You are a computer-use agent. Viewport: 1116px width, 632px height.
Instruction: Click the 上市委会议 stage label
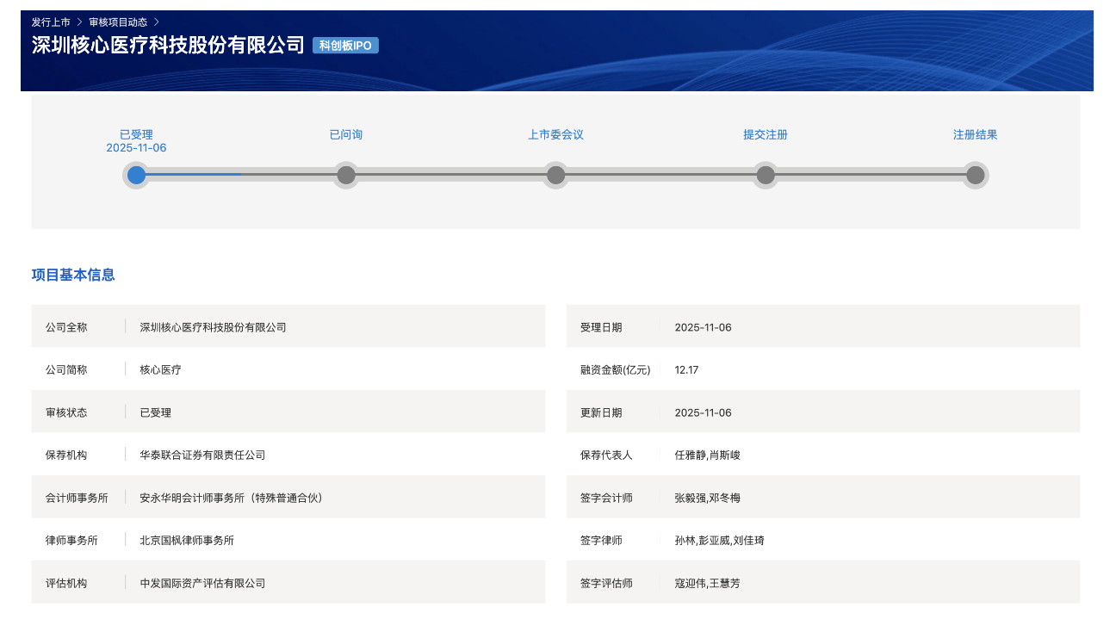tap(555, 135)
